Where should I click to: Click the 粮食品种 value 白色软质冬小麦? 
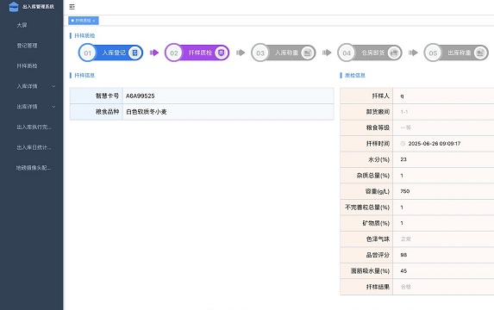pyautogui.click(x=147, y=112)
